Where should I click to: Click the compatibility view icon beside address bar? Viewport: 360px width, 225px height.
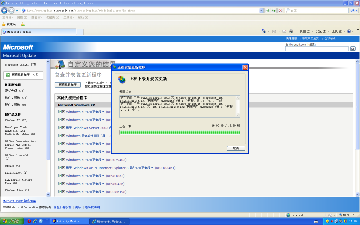click(267, 10)
